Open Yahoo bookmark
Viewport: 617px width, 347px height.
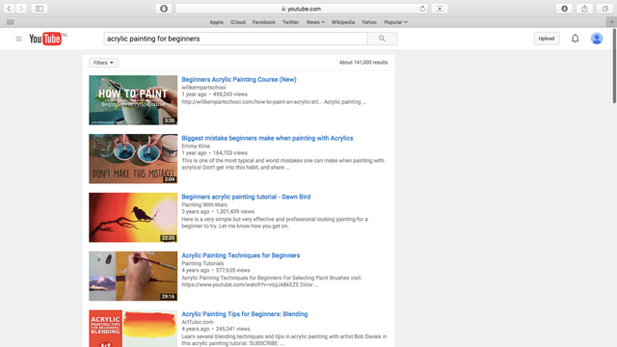(x=368, y=22)
